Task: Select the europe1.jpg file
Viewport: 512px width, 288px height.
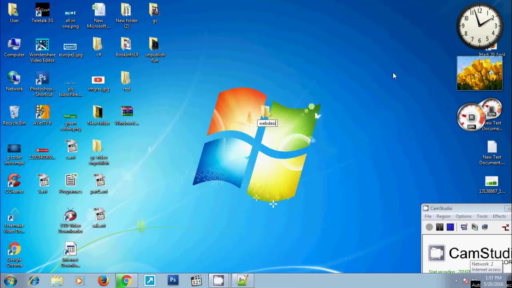Action: [70, 48]
